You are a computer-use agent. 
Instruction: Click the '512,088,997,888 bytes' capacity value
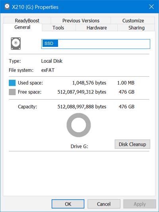tap(82, 107)
